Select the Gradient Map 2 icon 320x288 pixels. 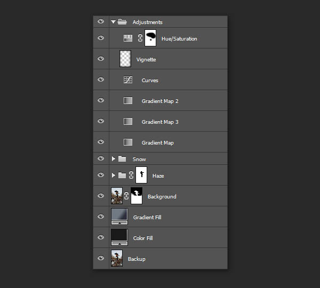pos(128,101)
